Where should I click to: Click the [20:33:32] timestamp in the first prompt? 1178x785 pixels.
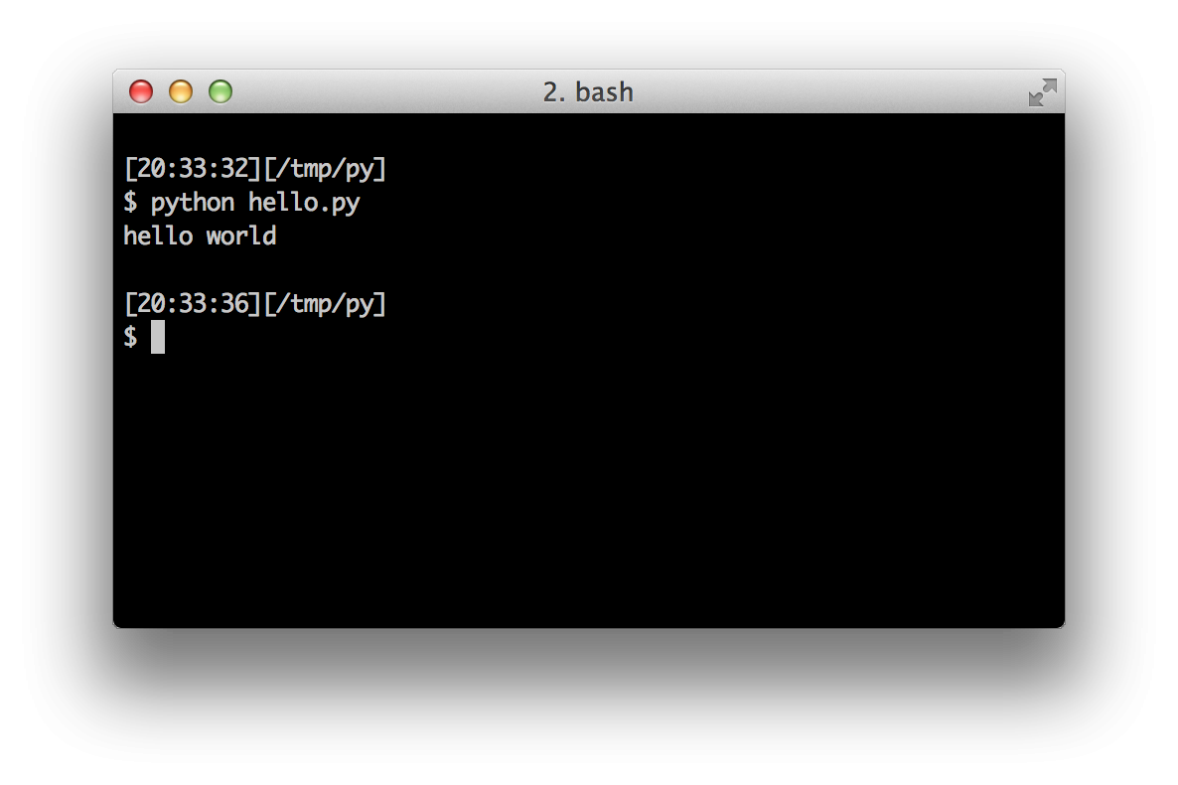tap(193, 169)
